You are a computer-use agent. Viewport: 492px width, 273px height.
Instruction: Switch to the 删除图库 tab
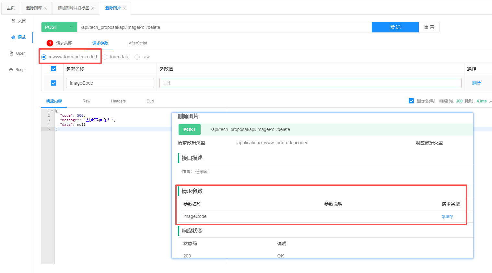point(34,8)
